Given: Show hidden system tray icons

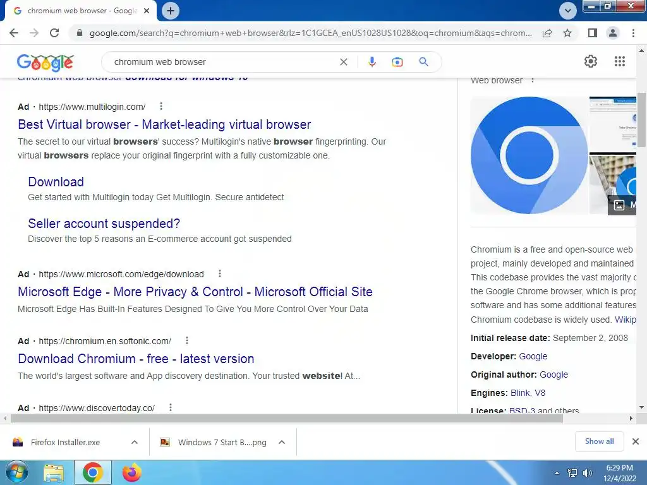Looking at the screenshot, I should click(x=557, y=474).
